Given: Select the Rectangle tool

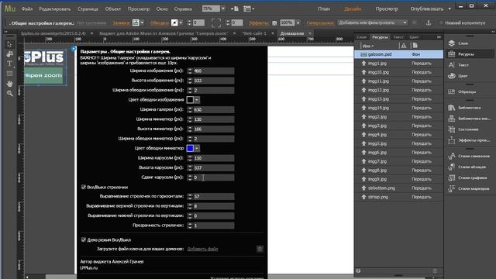Looking at the screenshot, I should tap(9, 74).
